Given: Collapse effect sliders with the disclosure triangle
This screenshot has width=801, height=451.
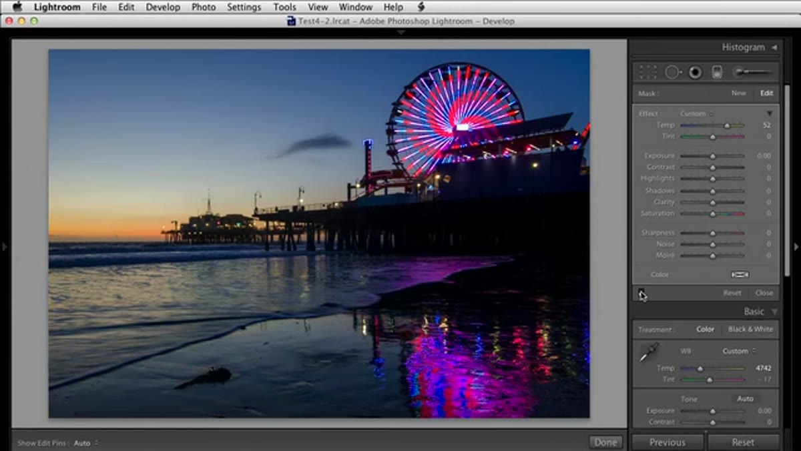Looking at the screenshot, I should (x=769, y=113).
